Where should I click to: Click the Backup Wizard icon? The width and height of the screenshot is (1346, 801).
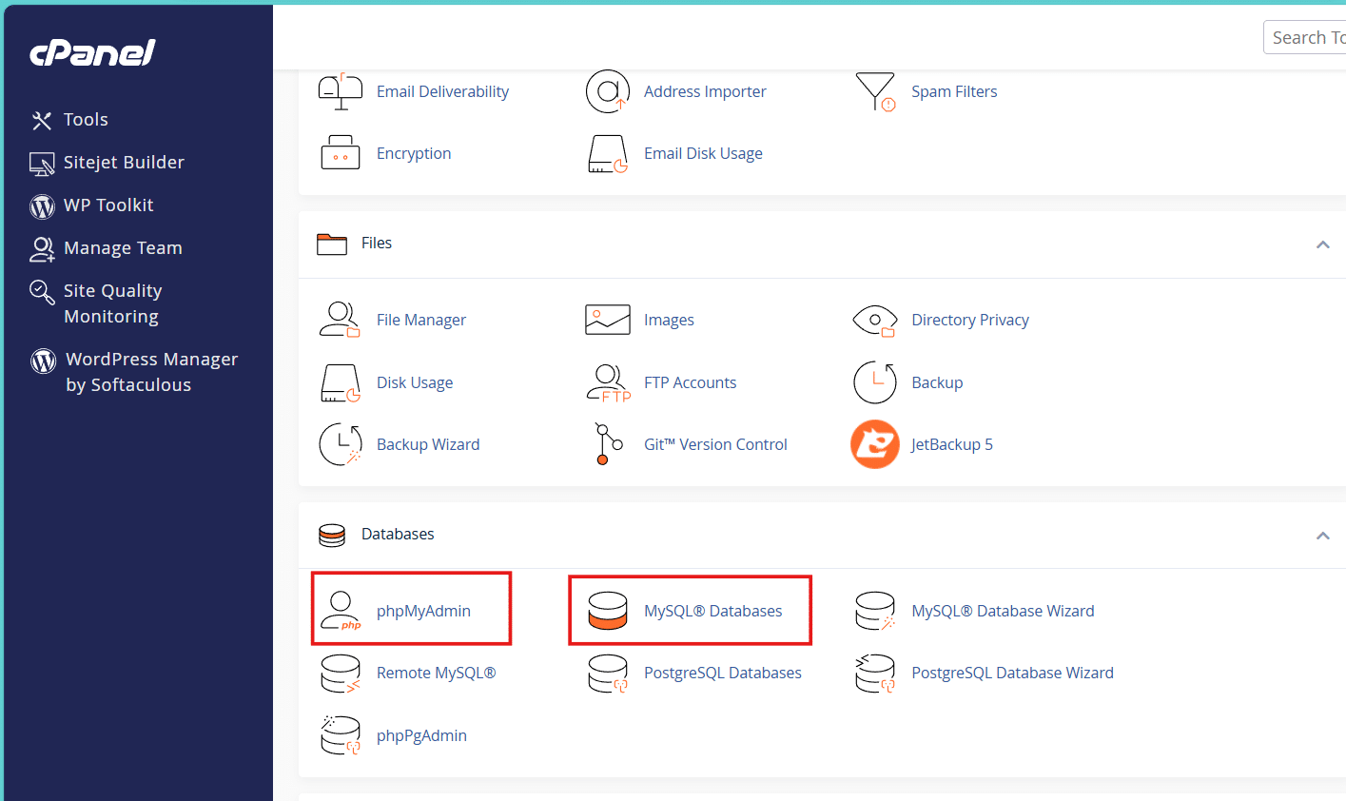coord(341,444)
